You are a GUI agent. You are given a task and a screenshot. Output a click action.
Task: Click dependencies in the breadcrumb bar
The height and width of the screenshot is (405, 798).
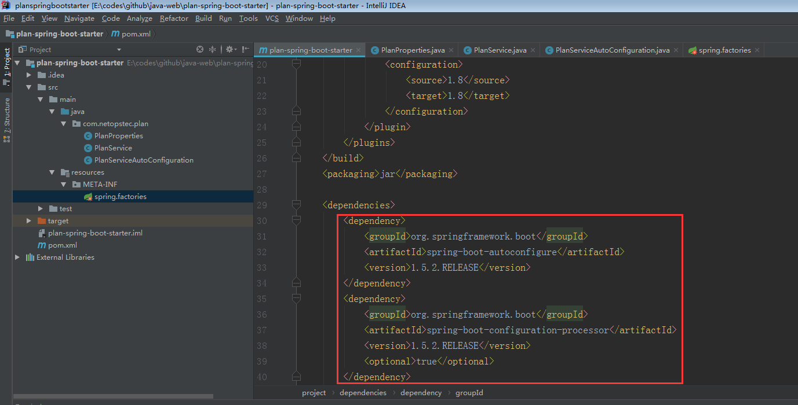point(363,392)
